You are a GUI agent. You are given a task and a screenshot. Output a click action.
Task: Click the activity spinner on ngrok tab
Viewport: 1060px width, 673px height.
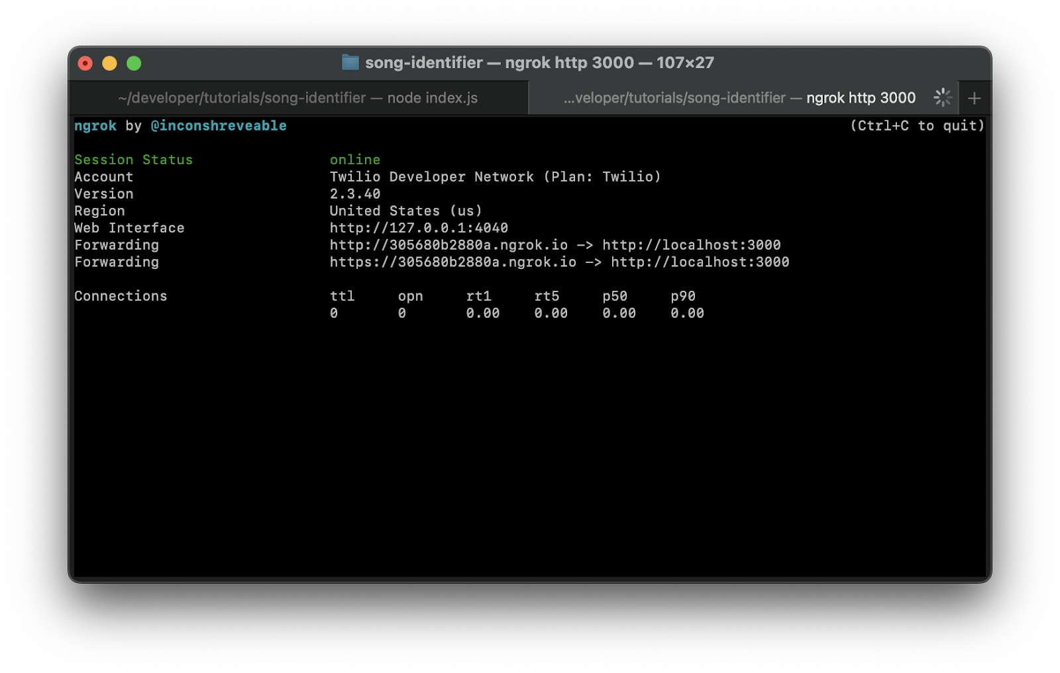point(943,97)
